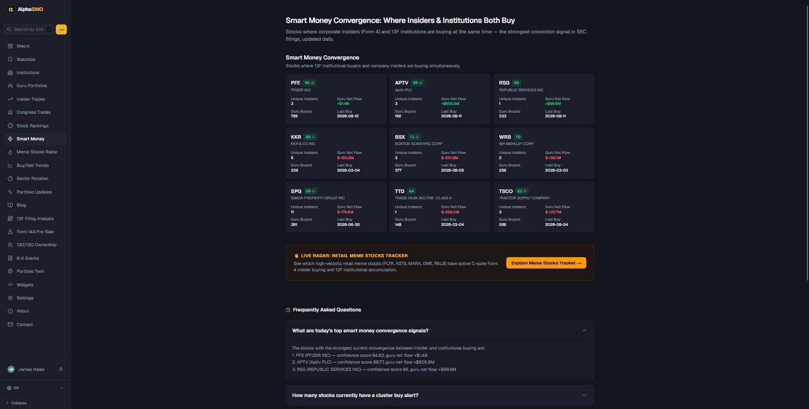Open the PFE ticker heading
809x409 pixels.
pos(296,83)
